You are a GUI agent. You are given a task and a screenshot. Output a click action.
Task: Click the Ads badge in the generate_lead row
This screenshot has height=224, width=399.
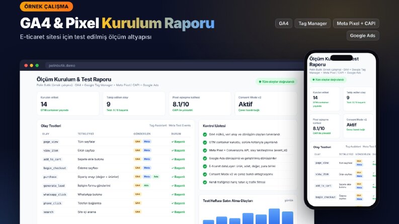[x=146, y=185]
